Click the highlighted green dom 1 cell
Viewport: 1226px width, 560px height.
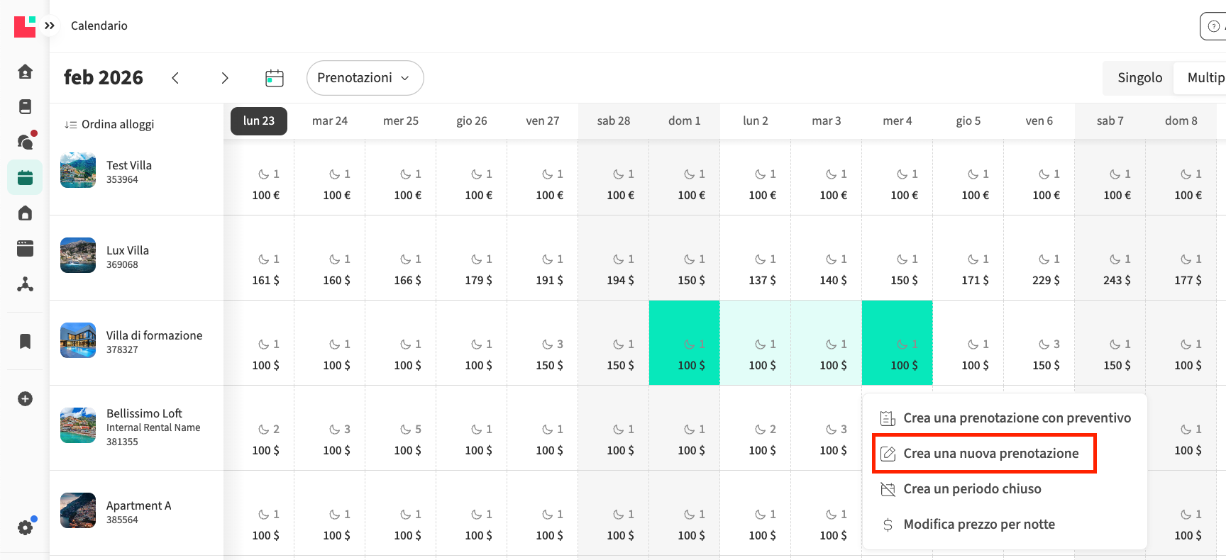coord(684,343)
